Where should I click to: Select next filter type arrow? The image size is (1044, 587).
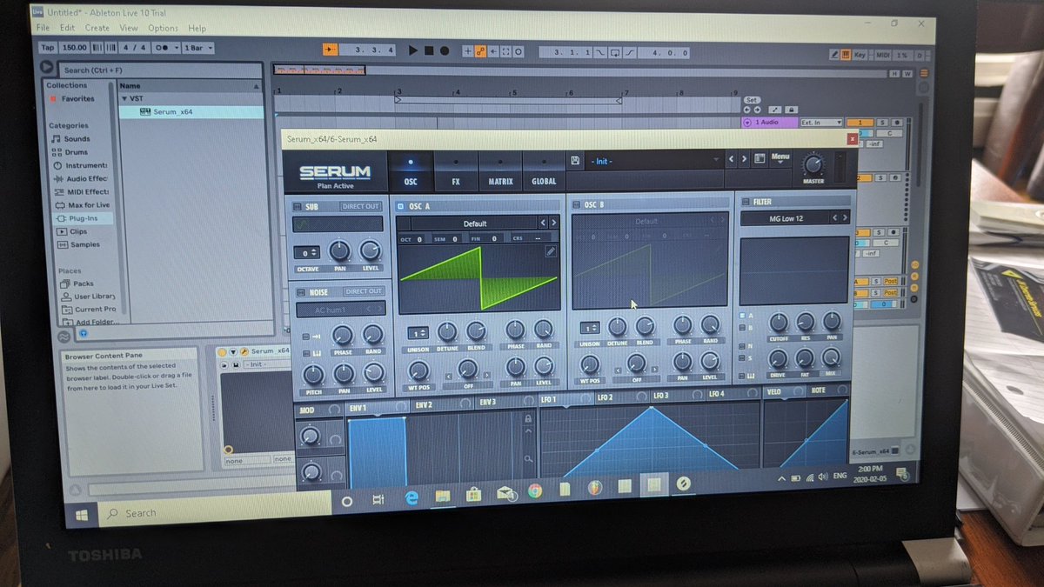pos(844,218)
